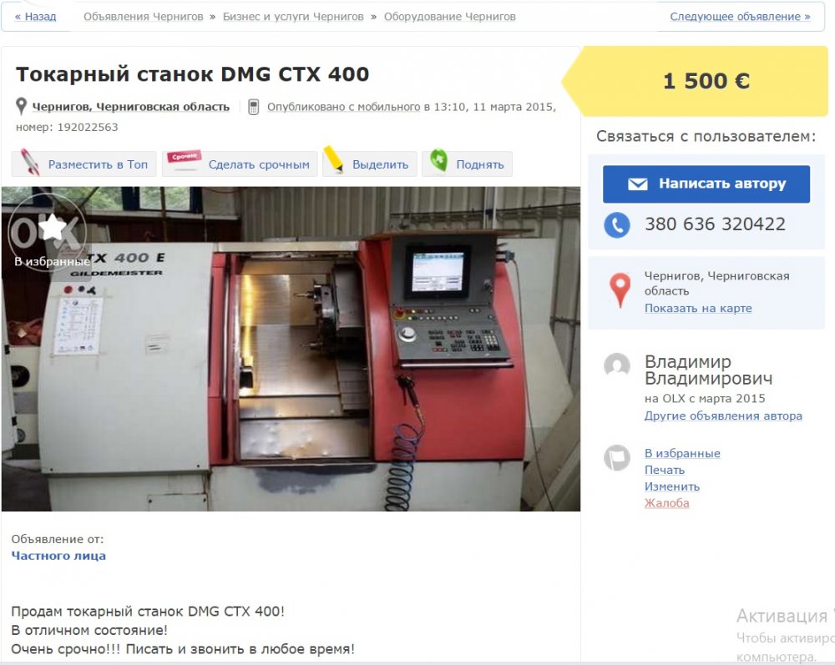Click the yellow marker Выделить icon
The image size is (835, 665).
pyautogui.click(x=335, y=159)
